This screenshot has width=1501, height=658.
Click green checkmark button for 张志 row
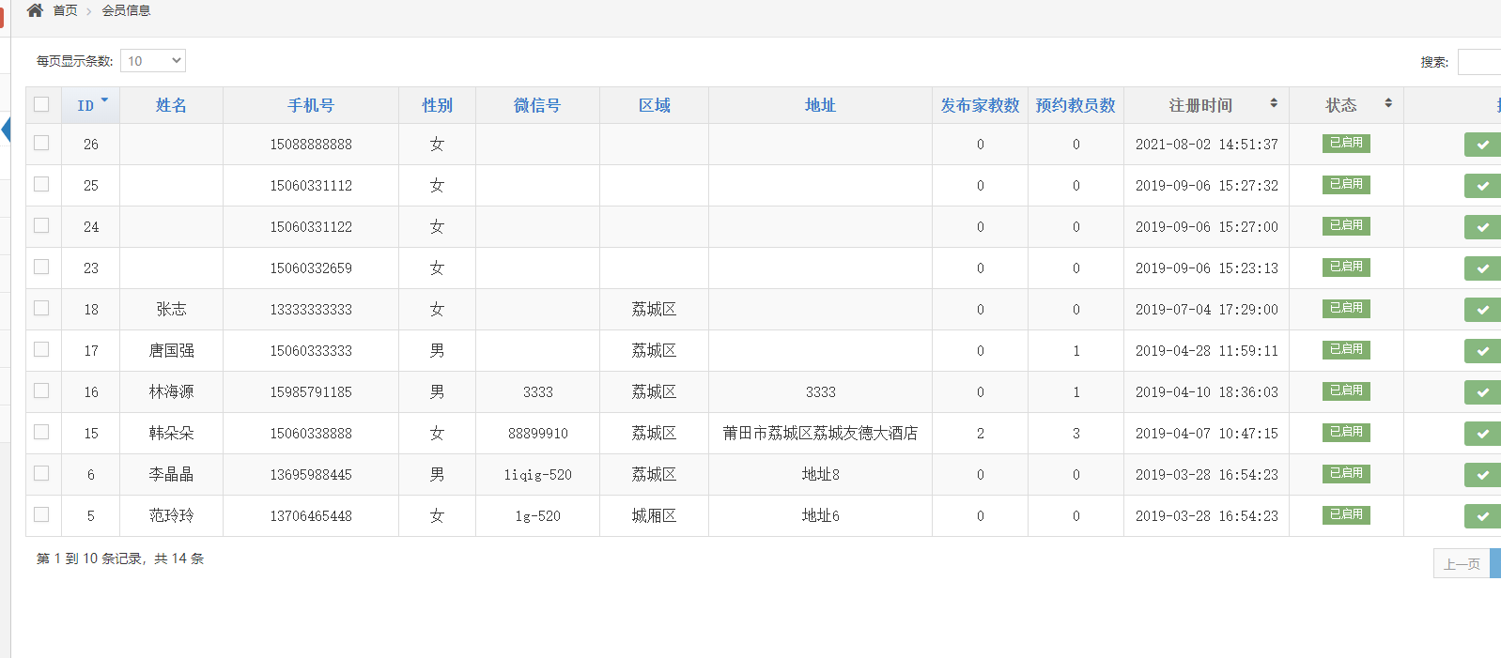tap(1482, 310)
